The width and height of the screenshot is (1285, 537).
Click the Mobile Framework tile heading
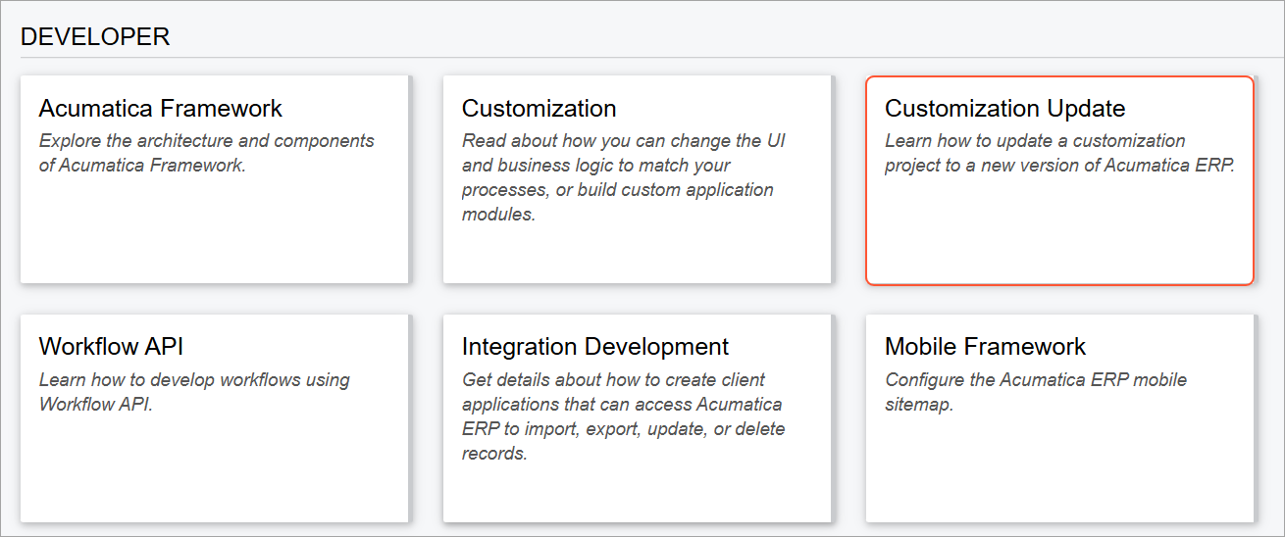point(985,347)
